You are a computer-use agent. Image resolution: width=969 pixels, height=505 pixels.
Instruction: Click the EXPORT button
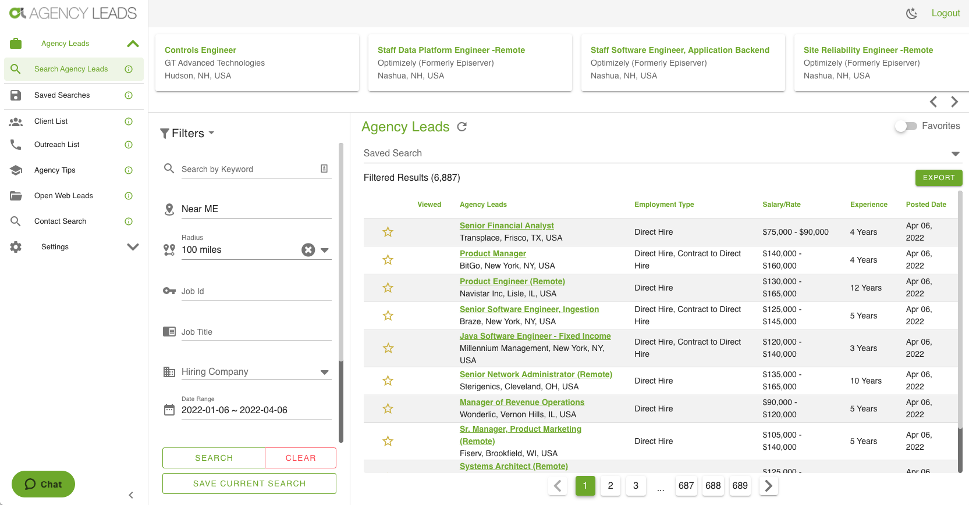coord(939,178)
